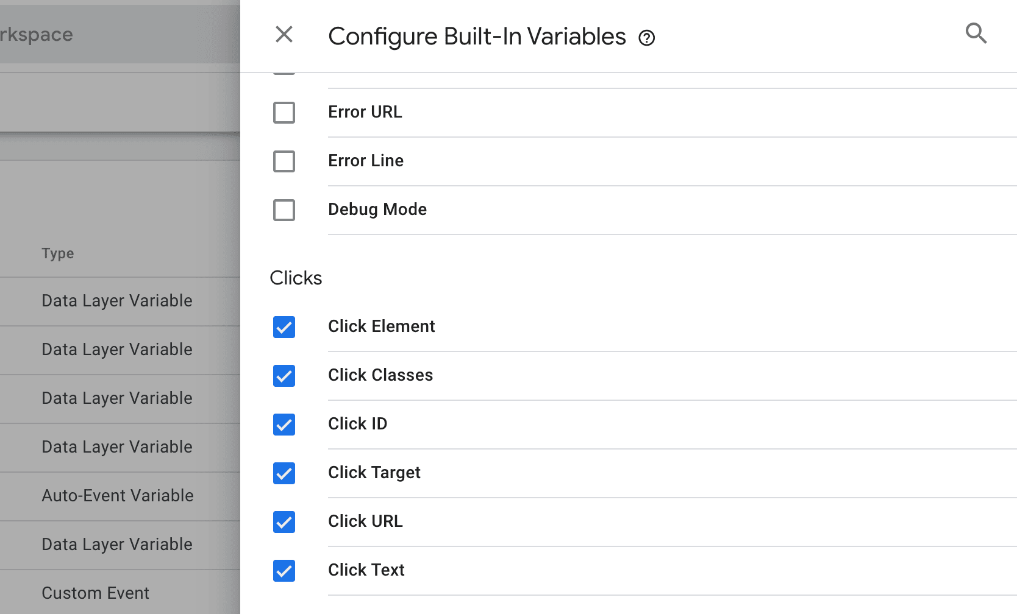Click the search icon to filter variables
1017x614 pixels.
pyautogui.click(x=976, y=34)
